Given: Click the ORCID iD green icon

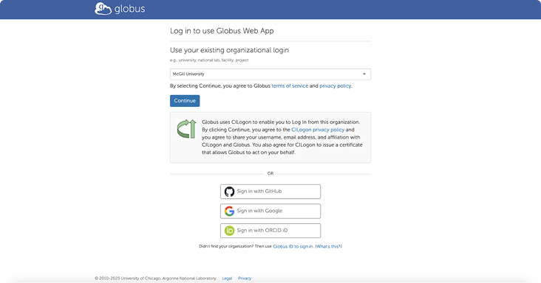Looking at the screenshot, I should point(229,231).
